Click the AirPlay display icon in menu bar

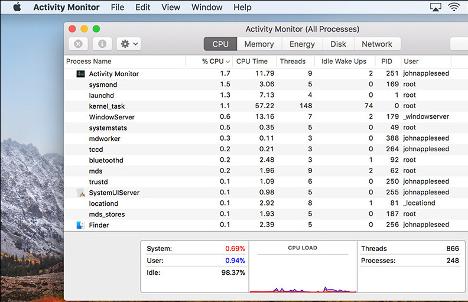435,7
